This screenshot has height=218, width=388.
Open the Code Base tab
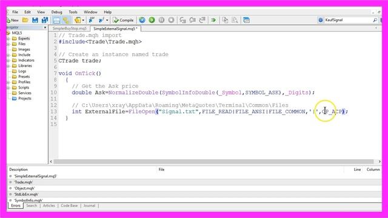[x=69, y=206]
